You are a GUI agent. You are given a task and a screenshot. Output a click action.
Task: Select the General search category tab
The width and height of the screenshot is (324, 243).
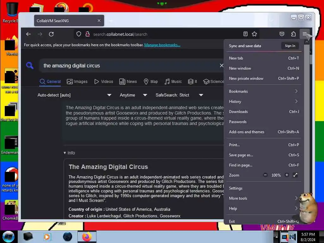point(50,81)
